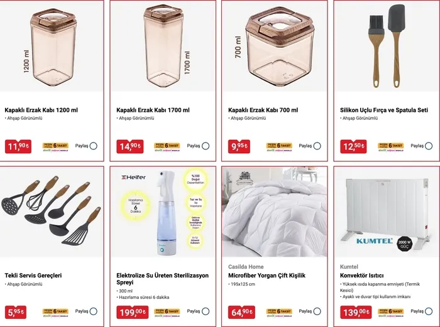Screen dimensions: 440x327
Task: Select Paylaş circle for Kapaklı Erzak Kabı 1700 ml
Action: tap(206, 146)
